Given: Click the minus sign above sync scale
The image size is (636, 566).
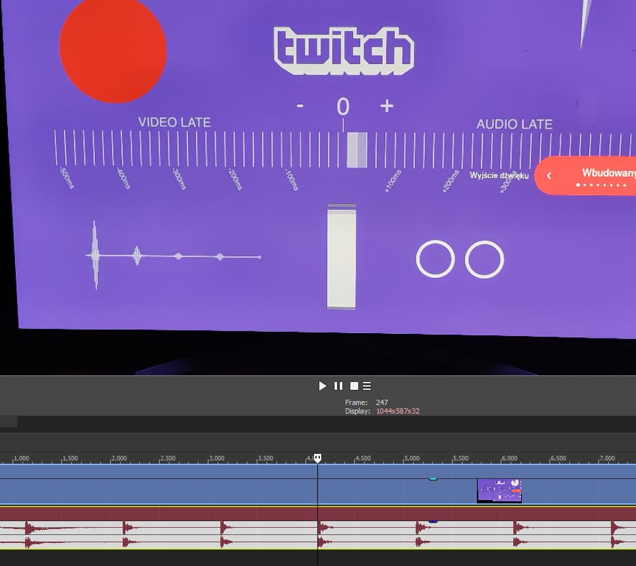Looking at the screenshot, I should pos(300,106).
